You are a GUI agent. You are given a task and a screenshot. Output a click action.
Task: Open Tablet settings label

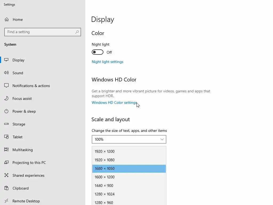click(17, 137)
